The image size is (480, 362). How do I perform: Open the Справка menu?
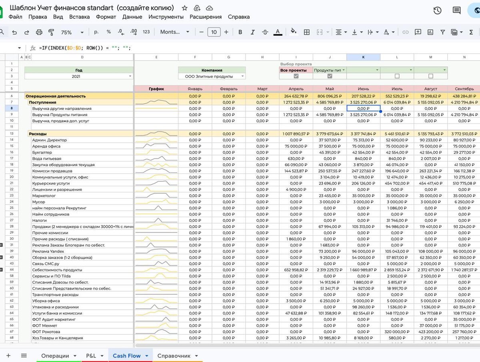point(239,17)
